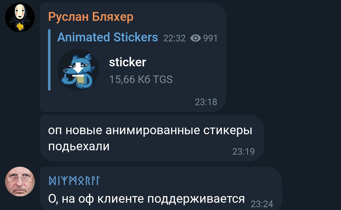The image size is (341, 210).
Task: Click the blue forward quote bar
Action: click(x=49, y=60)
